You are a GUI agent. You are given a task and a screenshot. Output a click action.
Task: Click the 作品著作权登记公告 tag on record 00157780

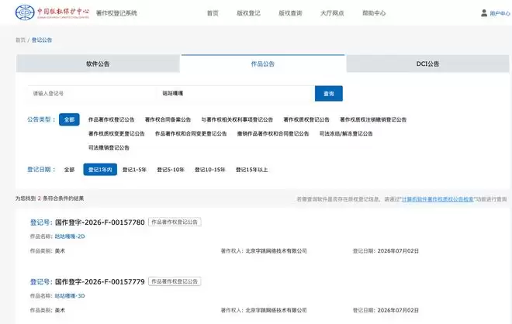click(175, 222)
